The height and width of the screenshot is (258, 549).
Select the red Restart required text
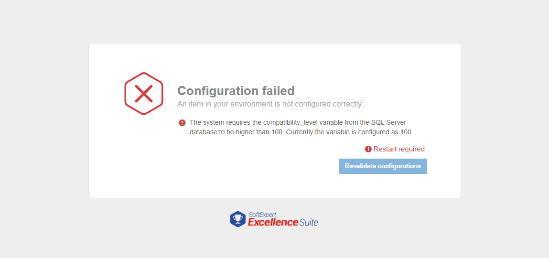(399, 149)
